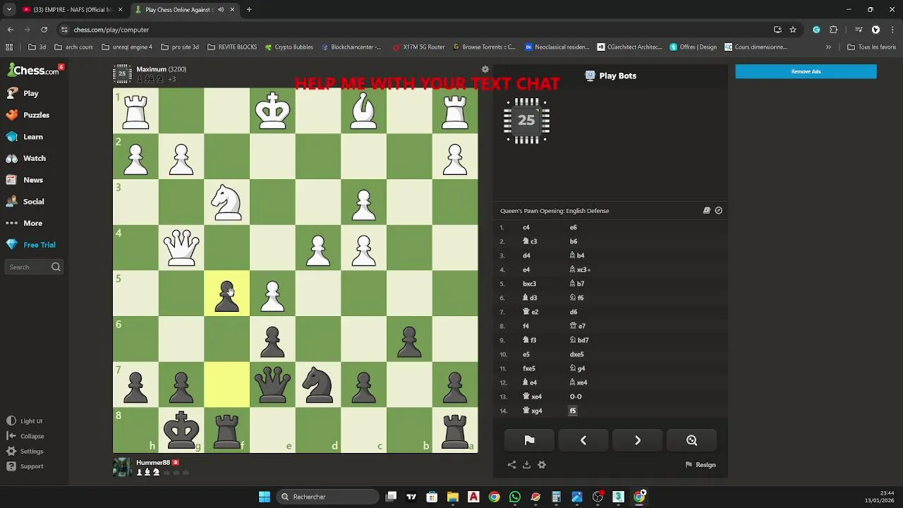Open File Explorer from taskbar

(453, 497)
